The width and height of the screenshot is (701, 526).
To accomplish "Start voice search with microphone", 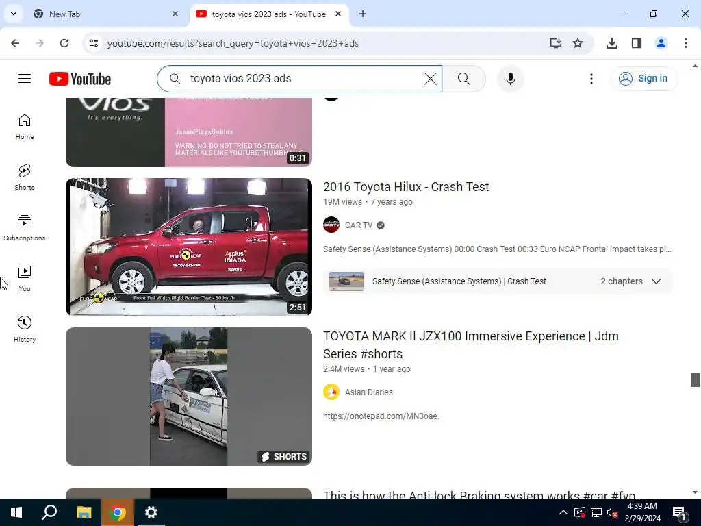I will pyautogui.click(x=511, y=79).
